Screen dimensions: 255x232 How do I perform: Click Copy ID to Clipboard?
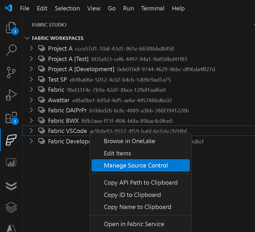[132, 195]
